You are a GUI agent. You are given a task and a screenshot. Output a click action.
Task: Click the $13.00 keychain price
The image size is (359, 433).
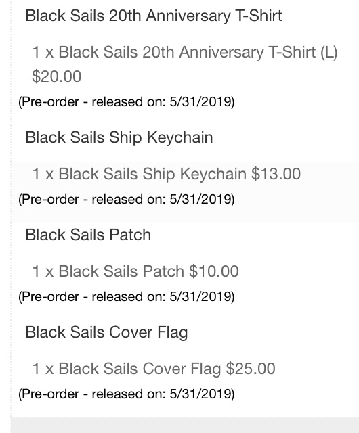pos(276,174)
